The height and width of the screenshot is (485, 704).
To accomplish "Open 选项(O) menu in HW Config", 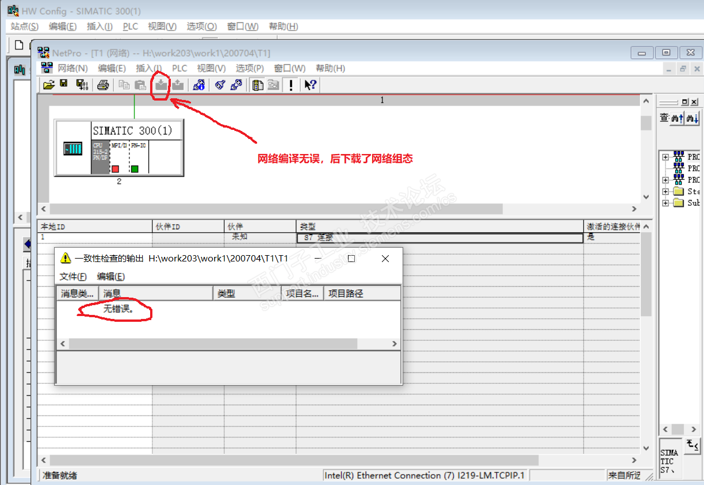I will coord(201,26).
